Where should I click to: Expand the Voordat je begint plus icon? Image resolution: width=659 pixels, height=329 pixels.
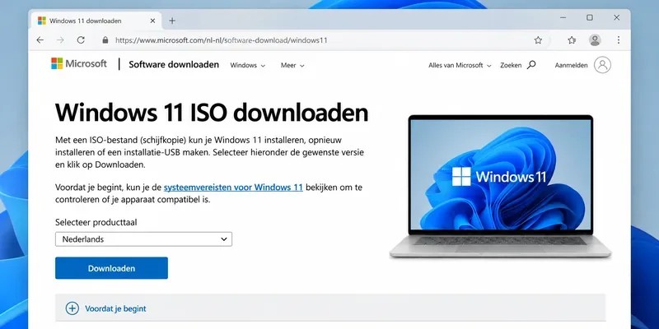coord(72,309)
